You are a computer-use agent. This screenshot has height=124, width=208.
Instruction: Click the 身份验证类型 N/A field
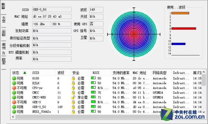[x=52, y=39]
